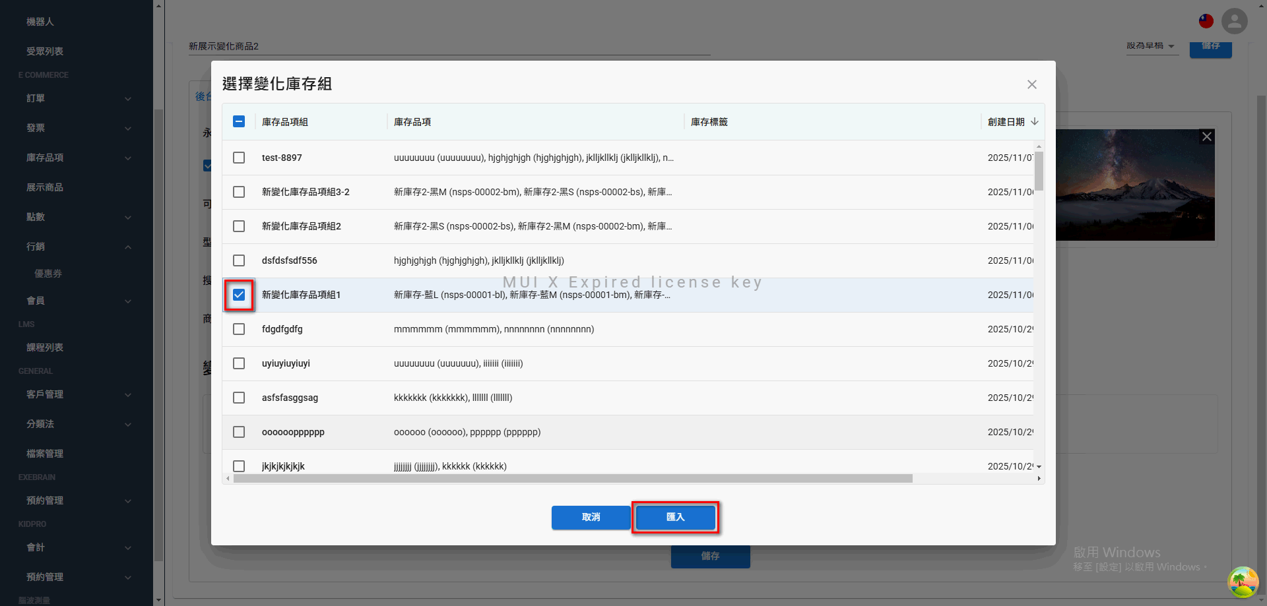Viewport: 1267px width, 606px height.
Task: Click the 匯入 import button
Action: coord(676,518)
